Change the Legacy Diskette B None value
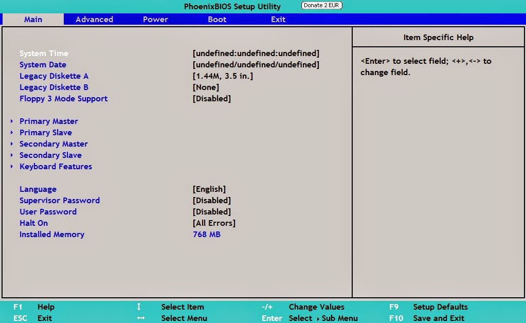Image resolution: width=526 pixels, height=323 pixels. (206, 87)
